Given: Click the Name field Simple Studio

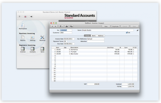Looking at the screenshot, I should 108,30.
